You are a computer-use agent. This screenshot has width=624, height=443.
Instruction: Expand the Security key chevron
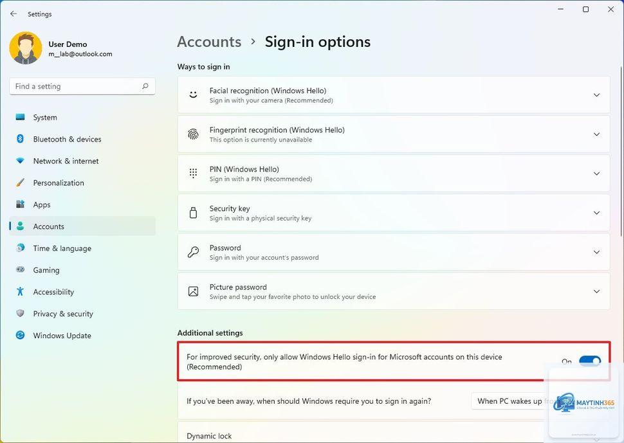tap(596, 213)
